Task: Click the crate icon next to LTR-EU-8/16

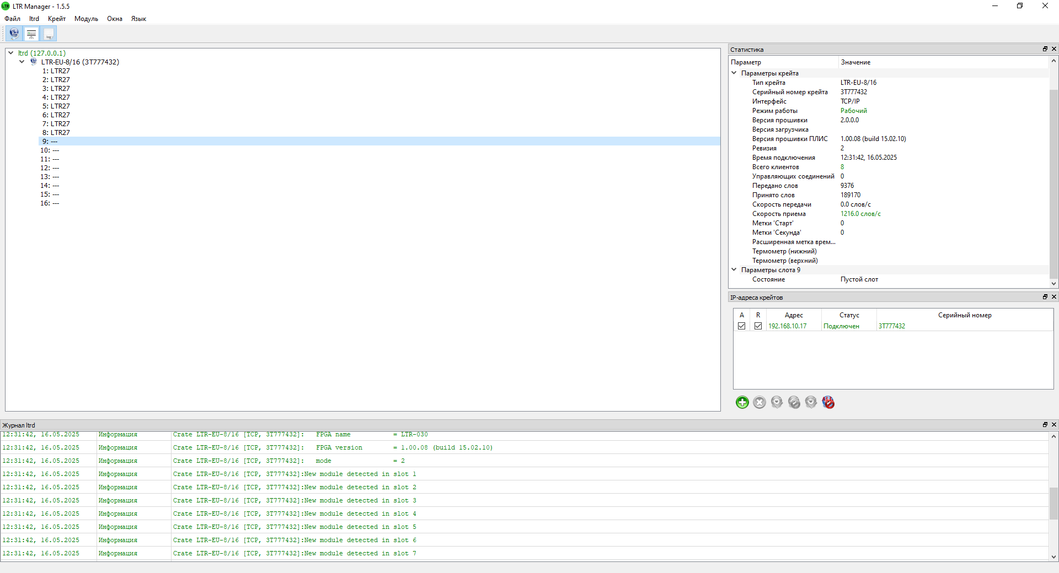Action: click(34, 62)
